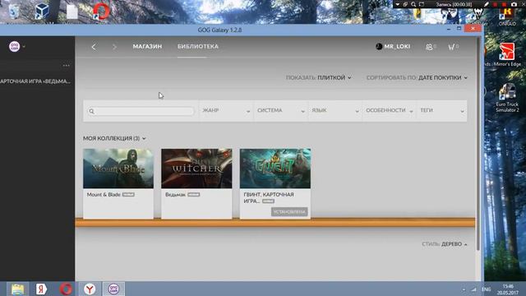Launch Yandex from the taskbar

click(x=41, y=289)
